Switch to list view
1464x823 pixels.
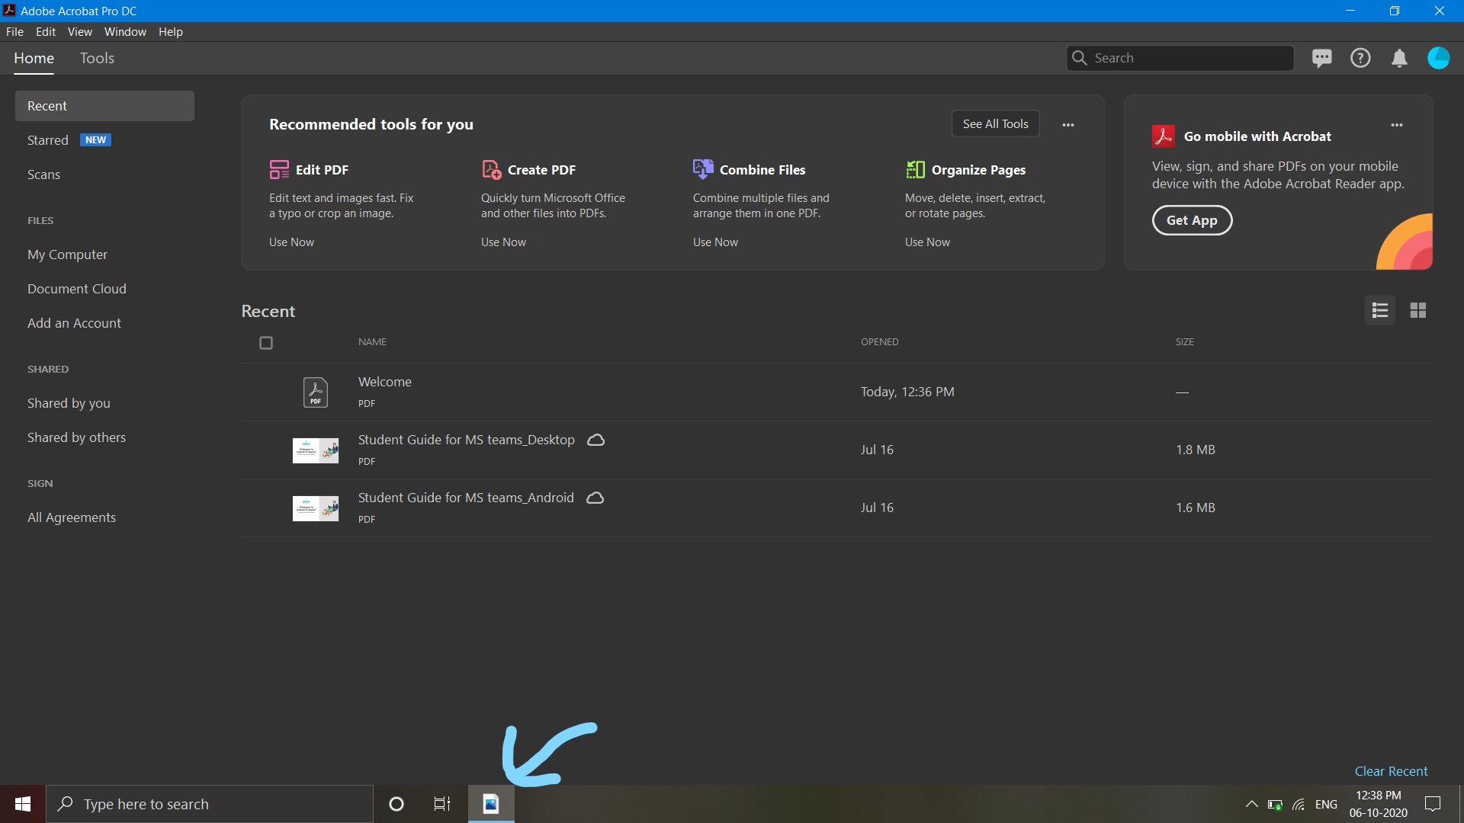(1379, 310)
